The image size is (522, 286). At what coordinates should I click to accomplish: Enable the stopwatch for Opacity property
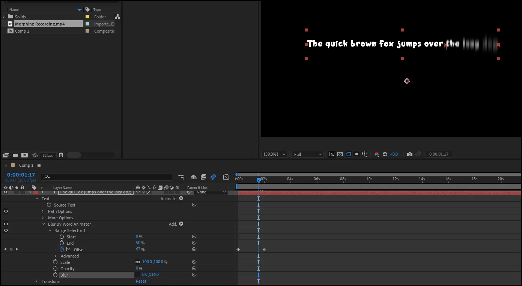click(56, 268)
